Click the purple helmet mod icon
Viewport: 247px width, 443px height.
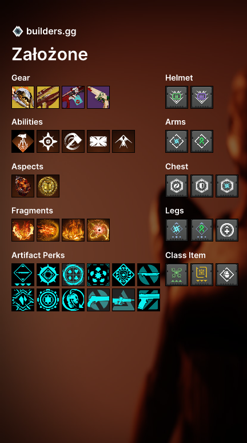tap(202, 97)
